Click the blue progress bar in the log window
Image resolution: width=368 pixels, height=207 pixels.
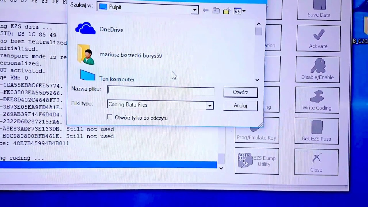coord(108,164)
